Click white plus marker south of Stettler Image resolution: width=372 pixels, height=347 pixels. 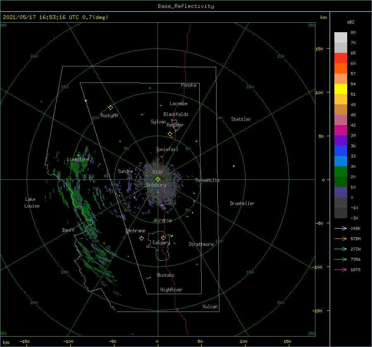(x=234, y=166)
